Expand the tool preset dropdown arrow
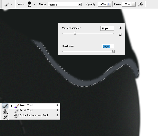 coord(12,4)
